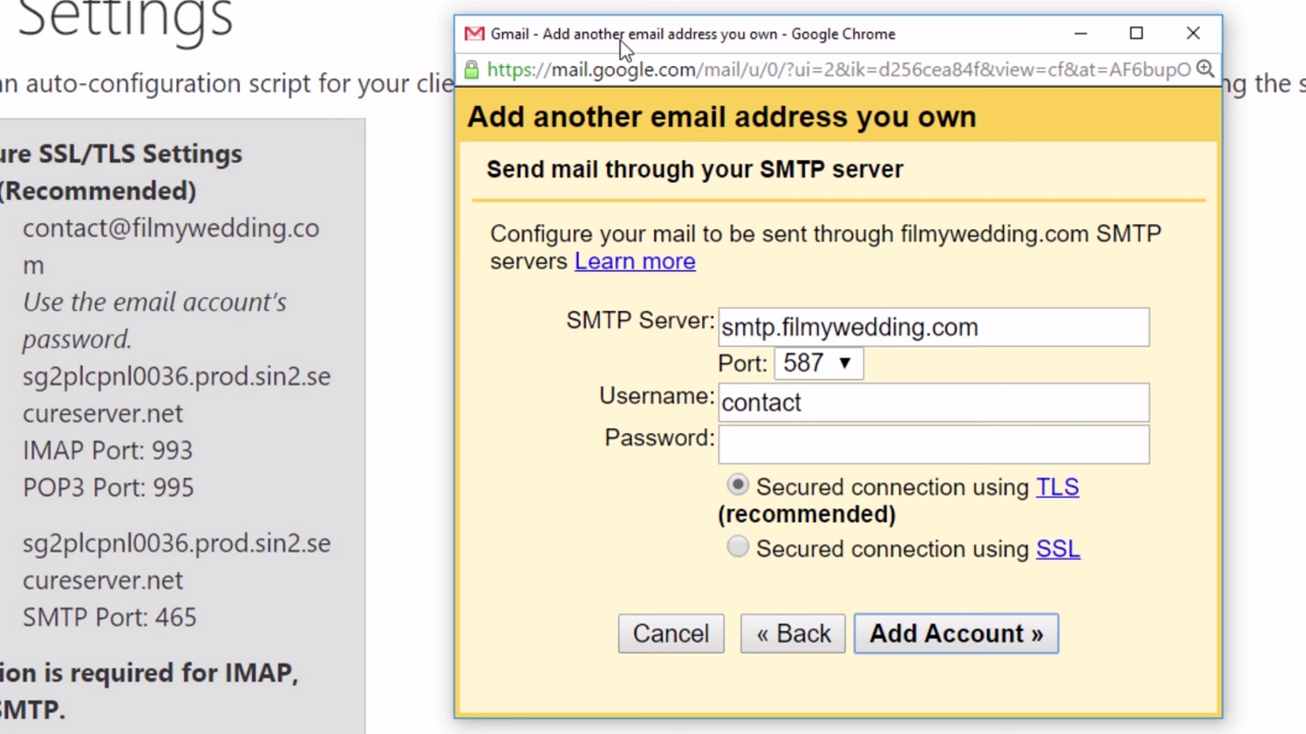1306x734 pixels.
Task: Open the SSL help link
Action: [1058, 549]
